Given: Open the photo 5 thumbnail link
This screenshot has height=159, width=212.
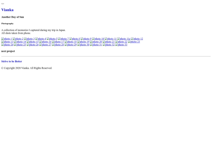Looking at the screenshot, I should 52,39.
